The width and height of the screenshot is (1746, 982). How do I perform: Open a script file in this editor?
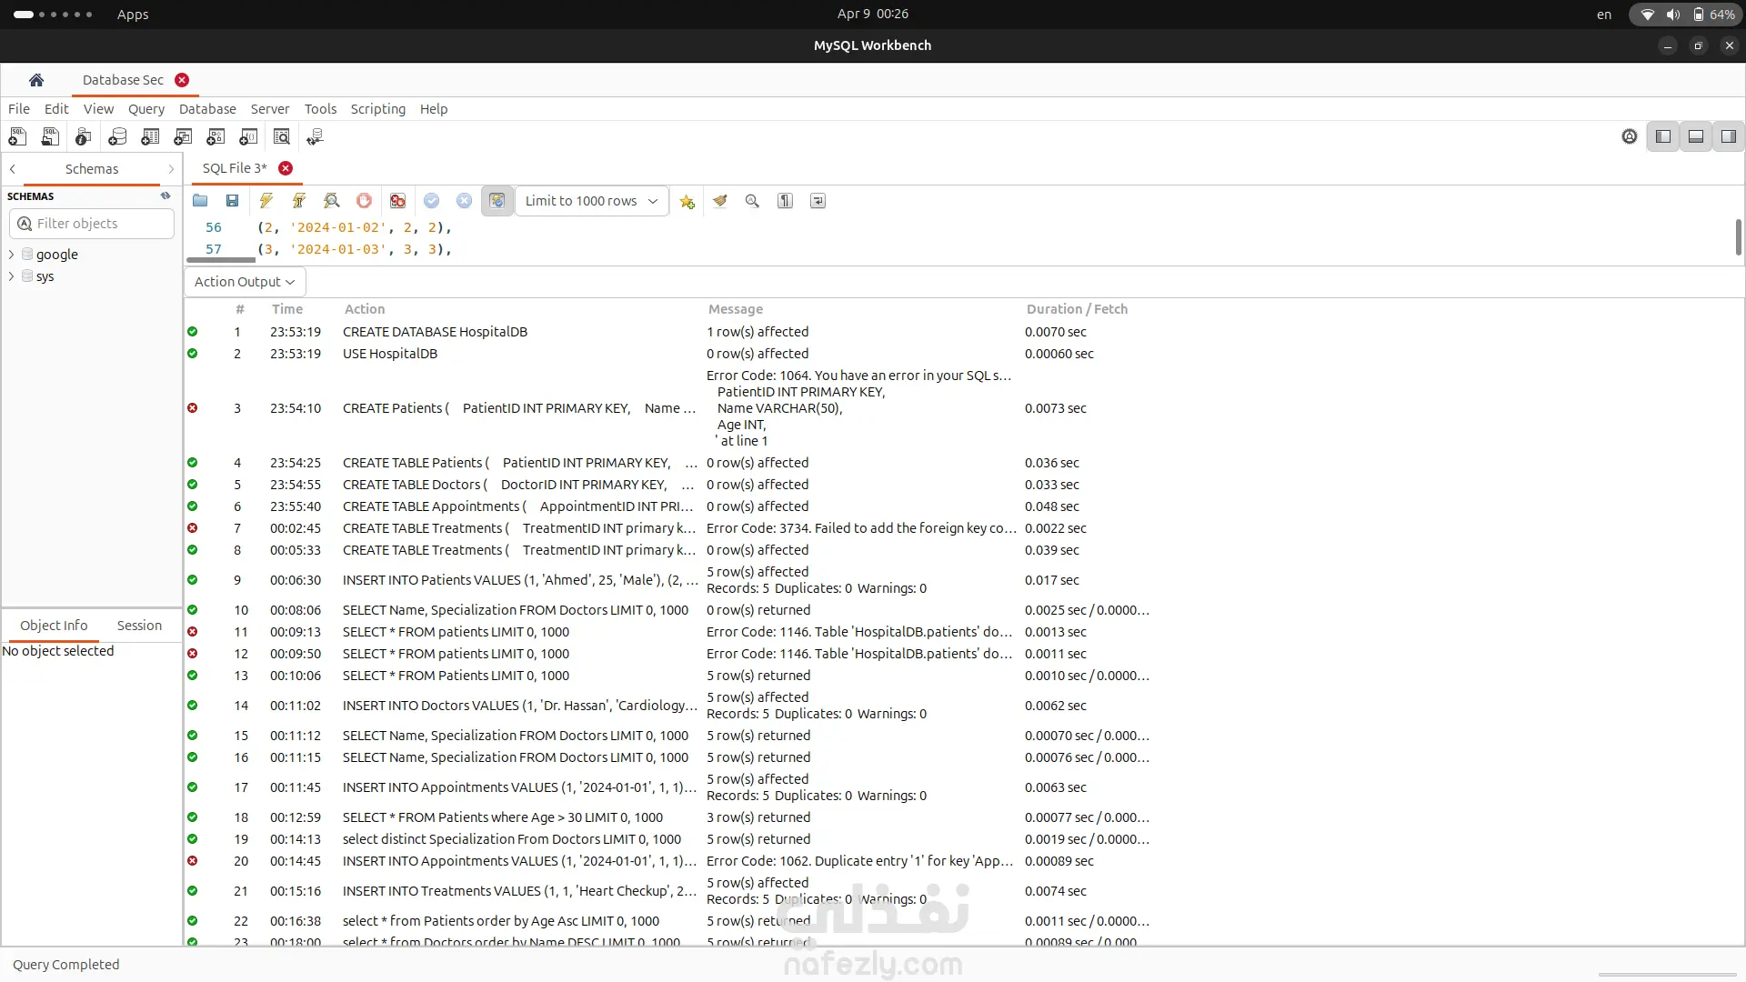[200, 201]
